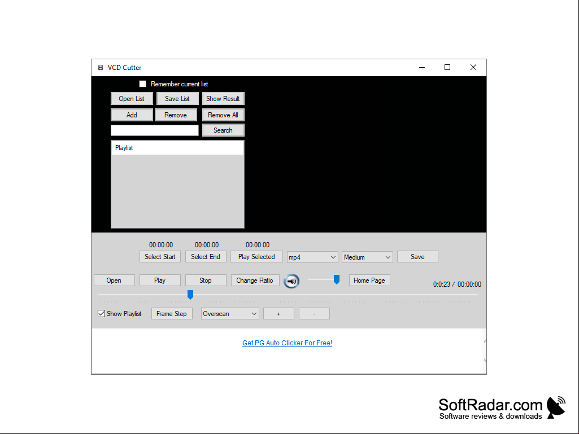
Task: Clear playlist with Remove All
Action: point(223,115)
